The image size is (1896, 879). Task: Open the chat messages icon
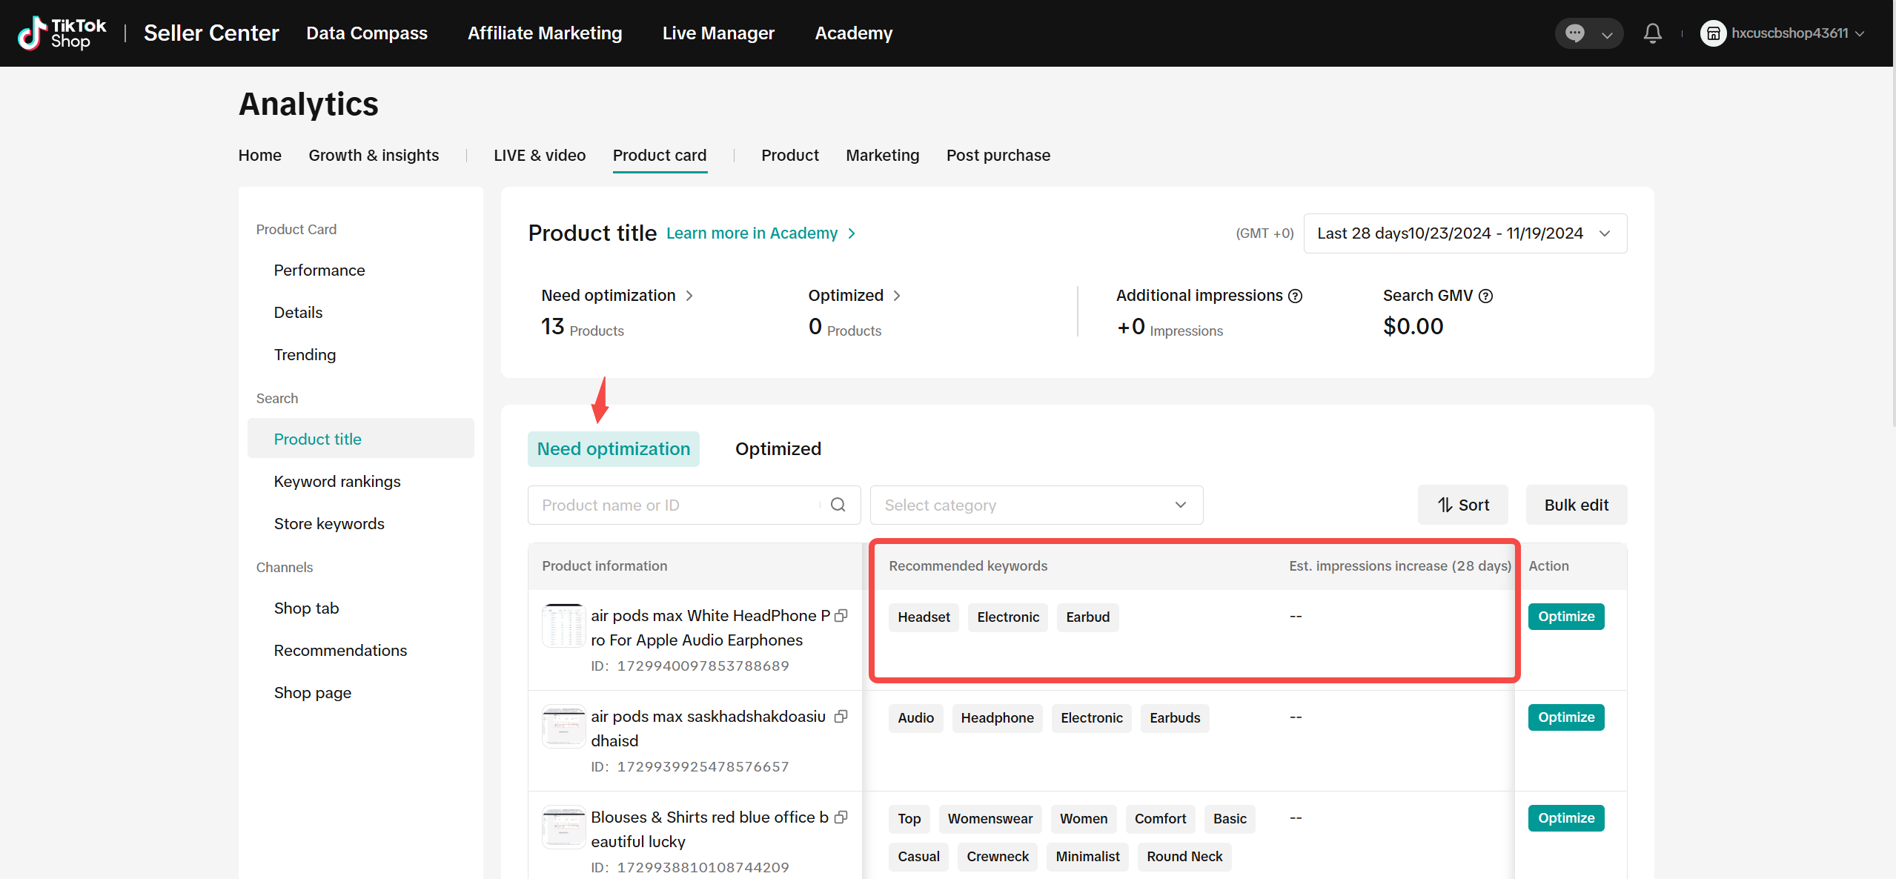click(x=1575, y=33)
